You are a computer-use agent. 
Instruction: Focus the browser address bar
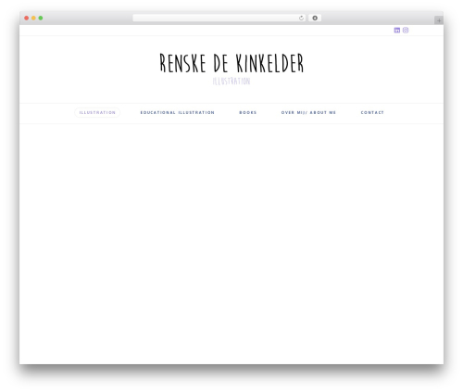coord(219,18)
